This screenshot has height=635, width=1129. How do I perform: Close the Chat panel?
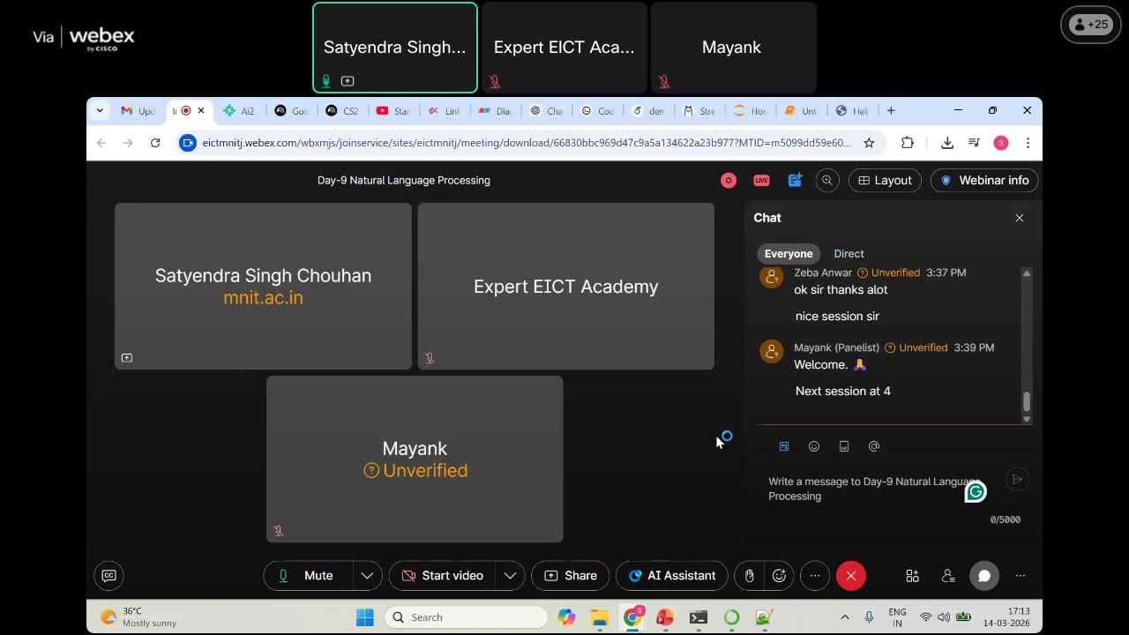tap(1020, 218)
